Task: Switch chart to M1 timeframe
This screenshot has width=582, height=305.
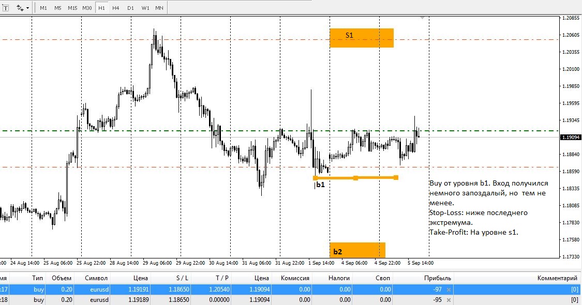Action: point(43,8)
